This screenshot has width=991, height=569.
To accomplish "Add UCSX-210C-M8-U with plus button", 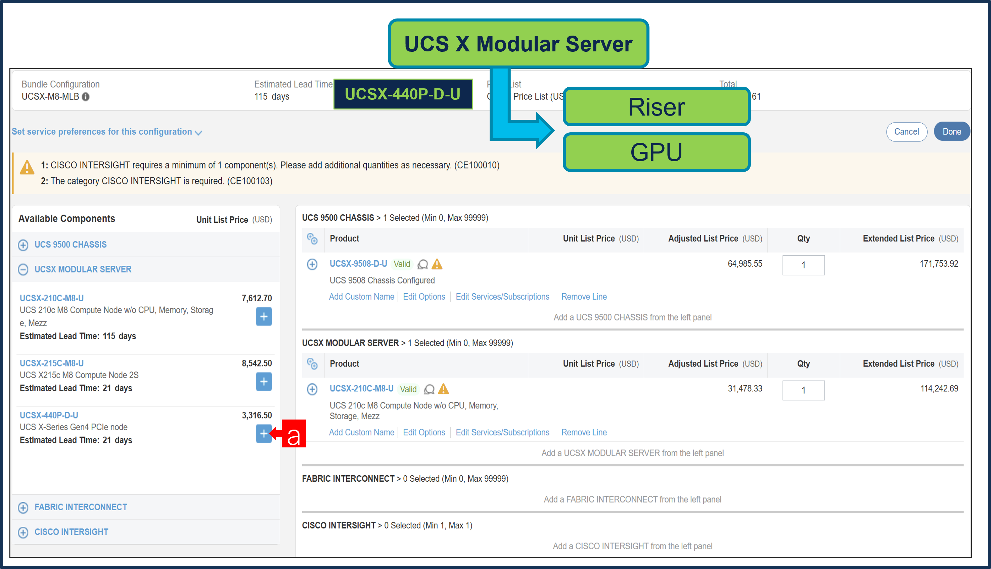I will pyautogui.click(x=264, y=316).
